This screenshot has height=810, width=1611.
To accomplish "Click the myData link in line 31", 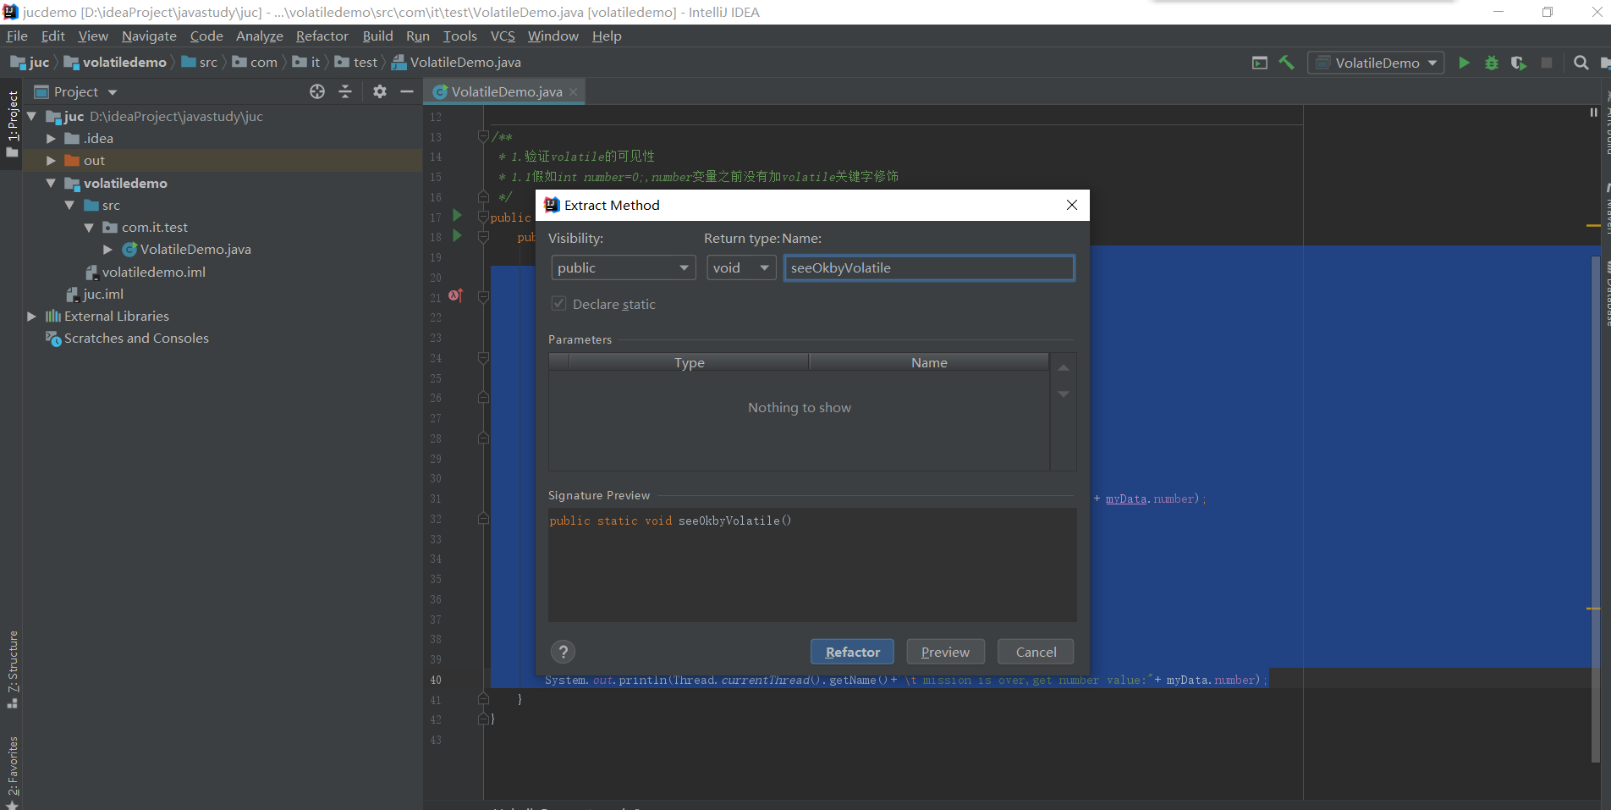I will [x=1126, y=499].
